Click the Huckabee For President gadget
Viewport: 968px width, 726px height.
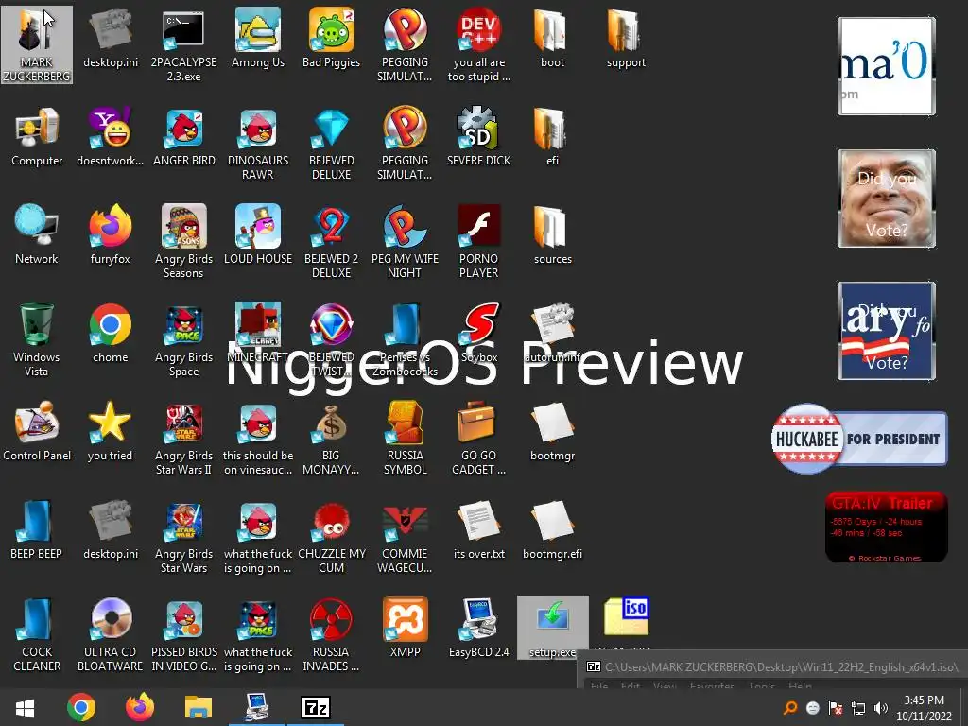pos(859,439)
